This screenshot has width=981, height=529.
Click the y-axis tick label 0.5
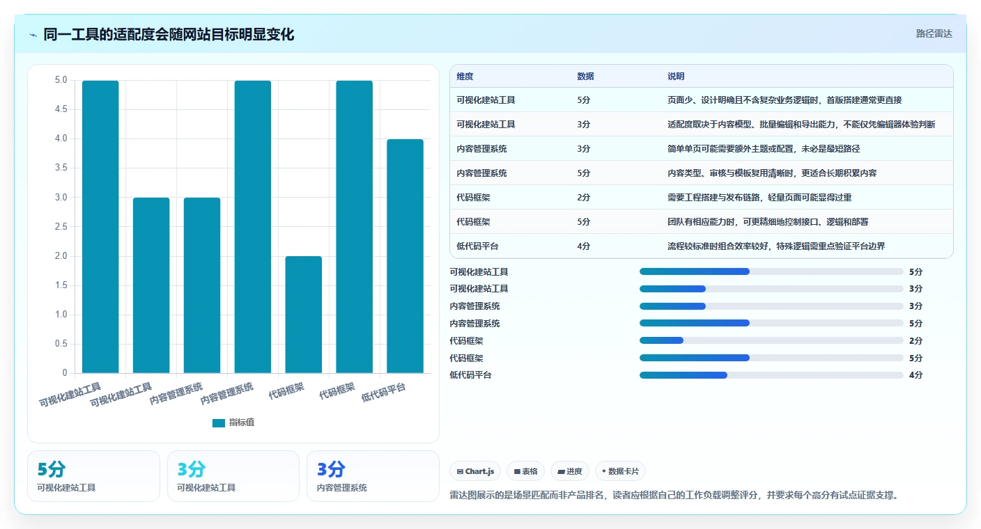[61, 344]
